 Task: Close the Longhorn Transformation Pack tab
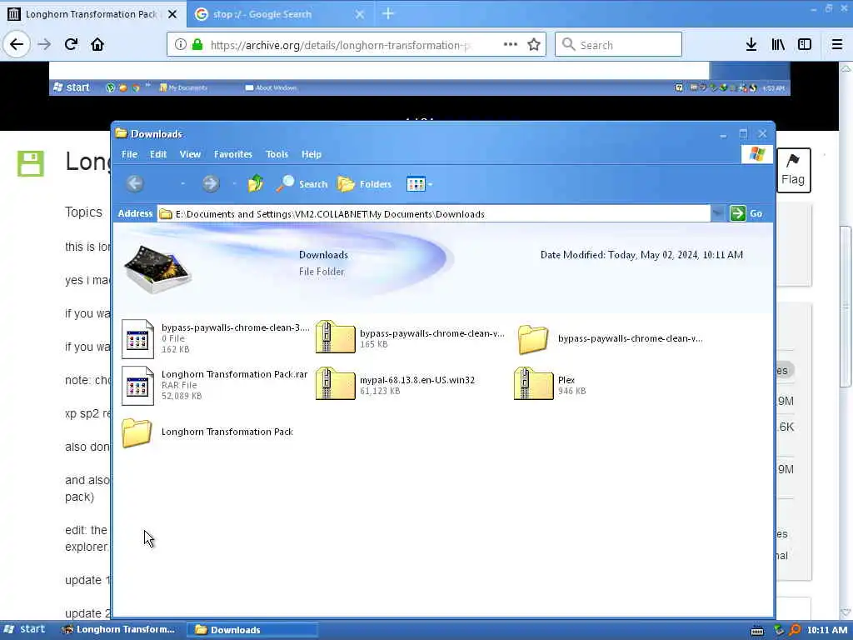point(172,14)
